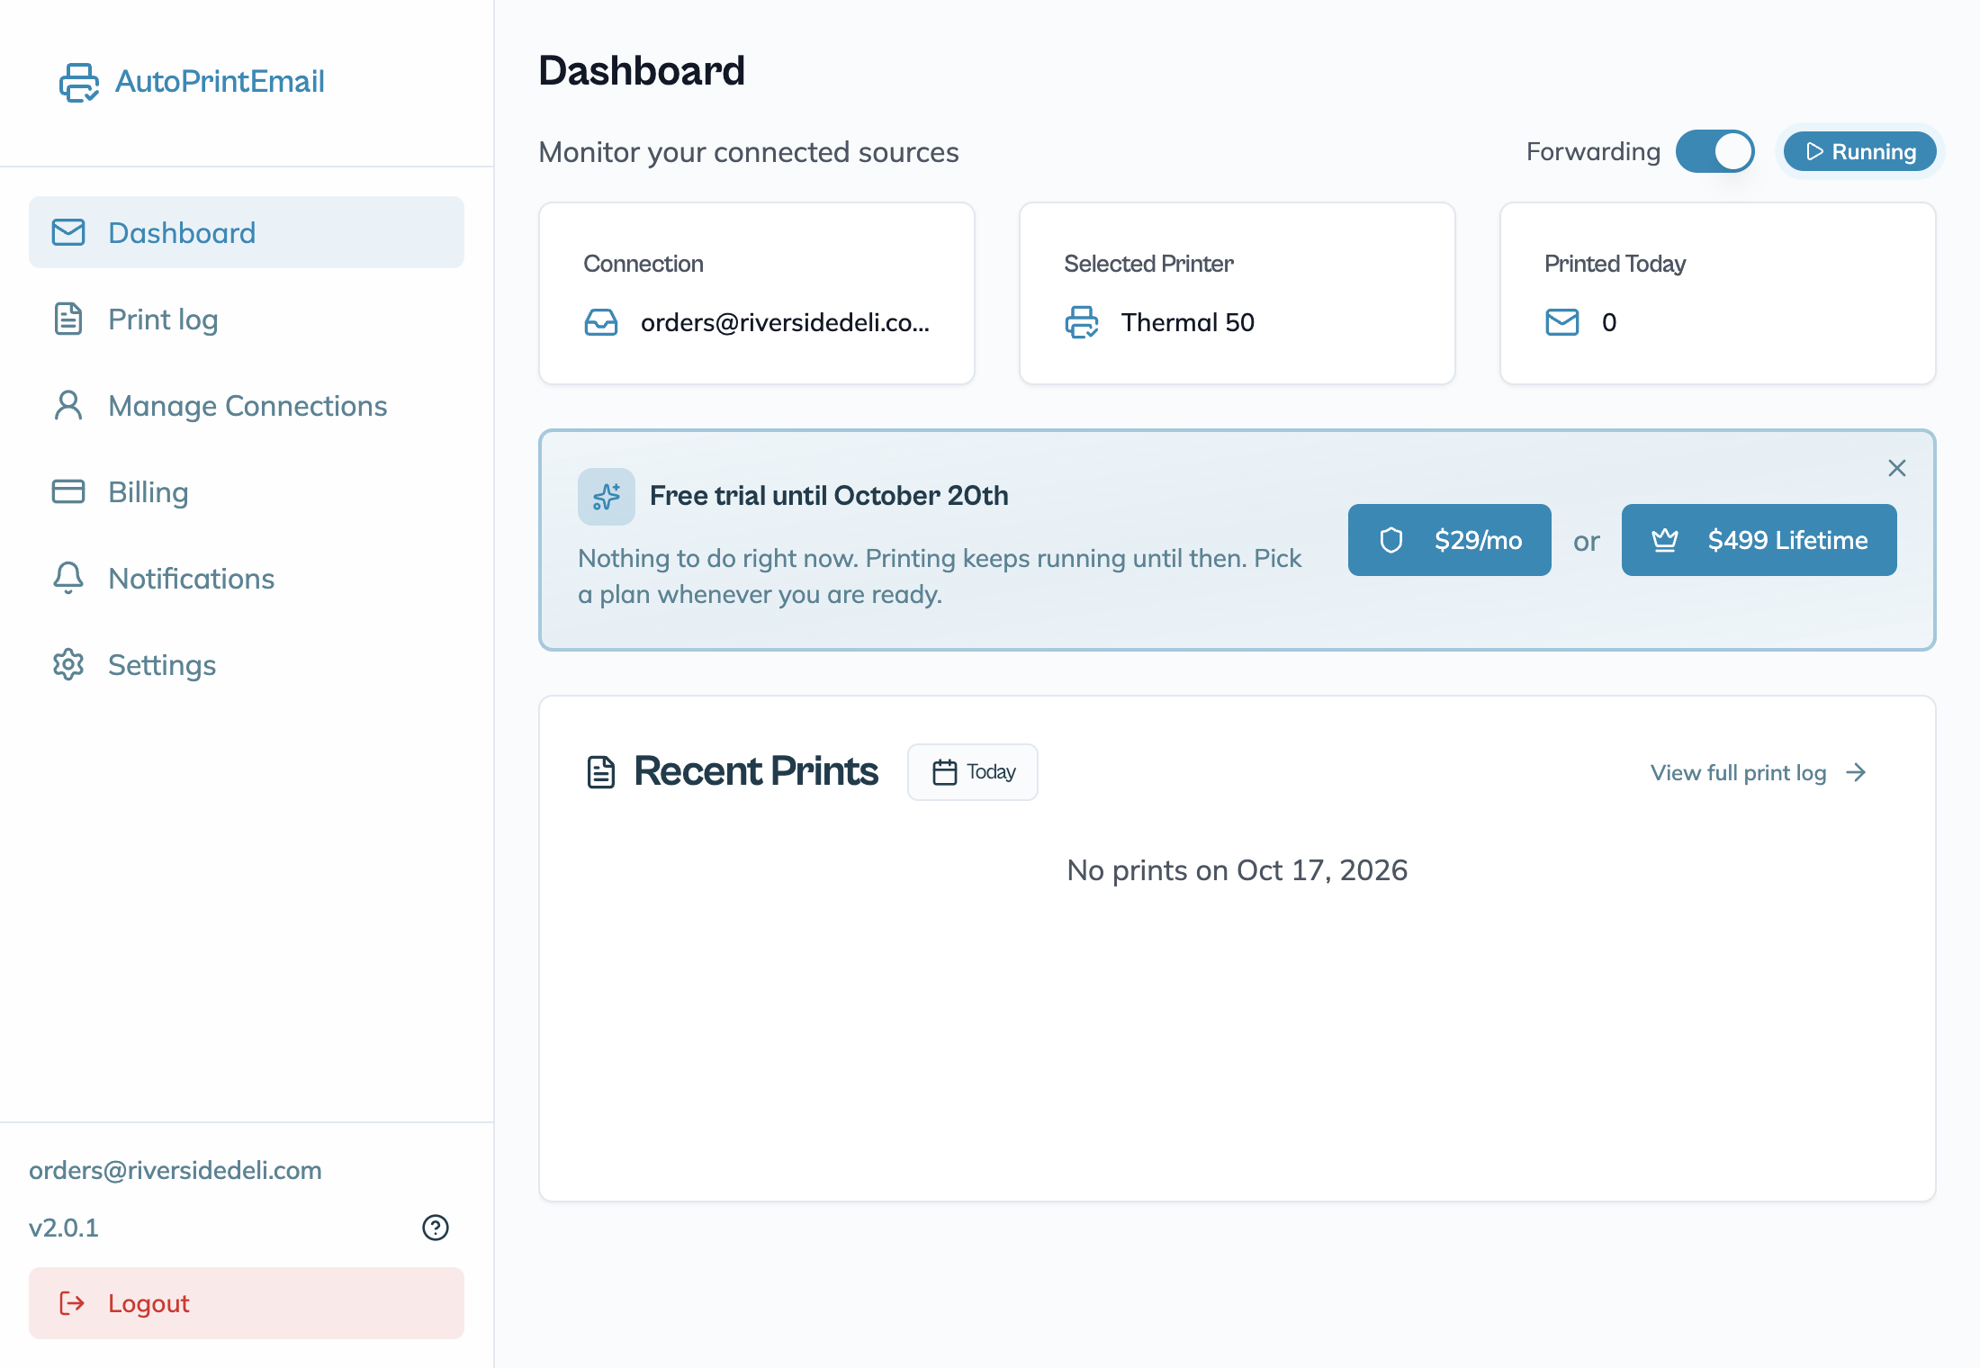Click the Printed Today count of 0
1980x1368 pixels.
pyautogui.click(x=1609, y=322)
